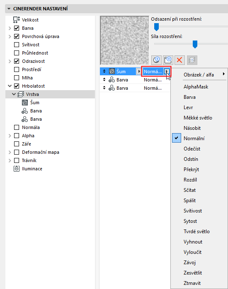Choose Tvrdé světlo blend mode

click(x=199, y=231)
